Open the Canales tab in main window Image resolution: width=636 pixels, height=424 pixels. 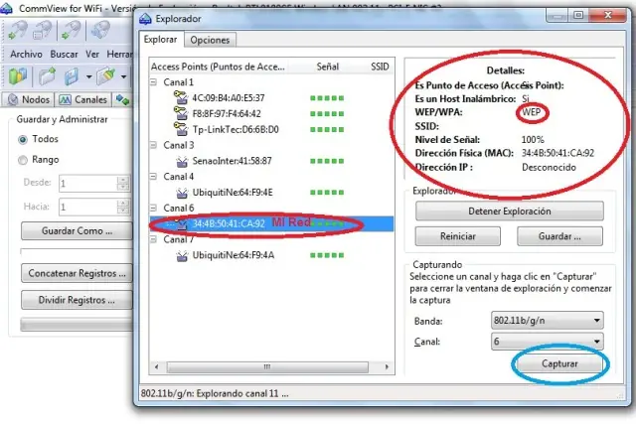[82, 99]
